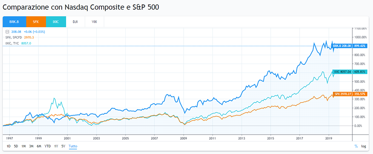Select the BRK.B symbol tab

[14, 22]
